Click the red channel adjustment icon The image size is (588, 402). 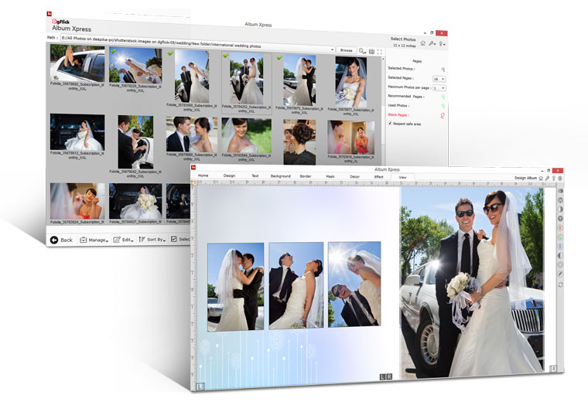[560, 228]
